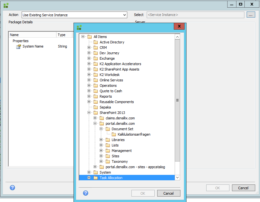The height and width of the screenshot is (202, 260).
Task: Expand the Exchange folder node
Action: (x=89, y=58)
